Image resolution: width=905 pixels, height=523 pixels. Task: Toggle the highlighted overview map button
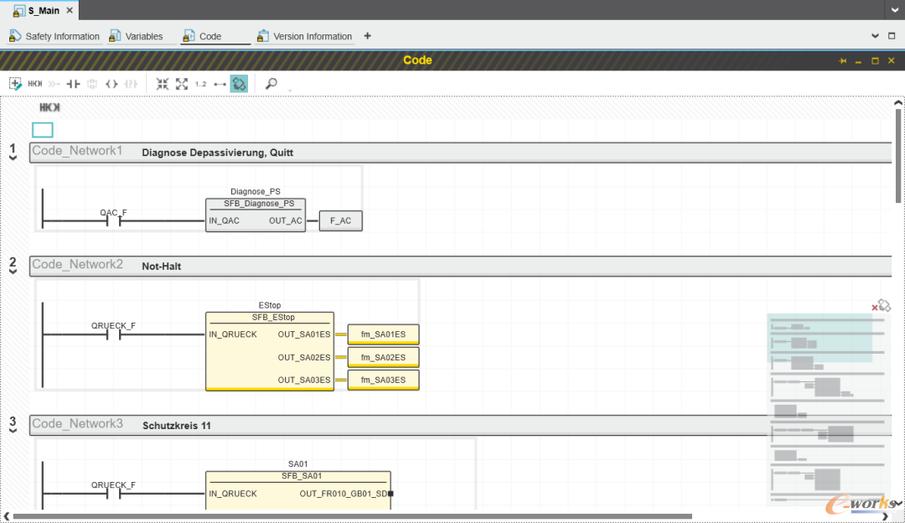coord(239,84)
